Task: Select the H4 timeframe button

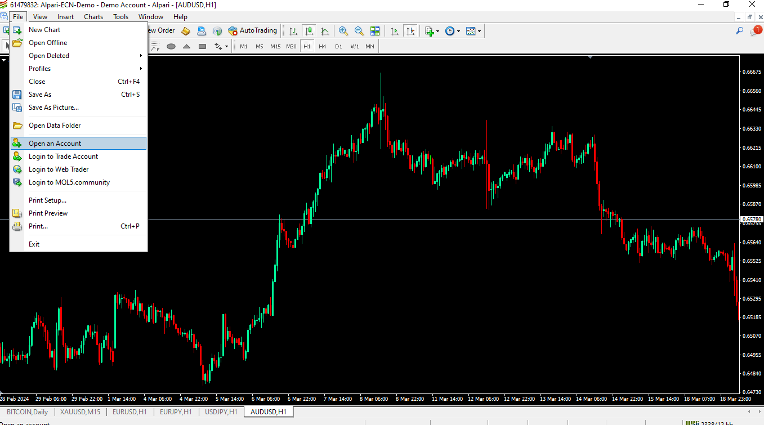Action: 322,46
